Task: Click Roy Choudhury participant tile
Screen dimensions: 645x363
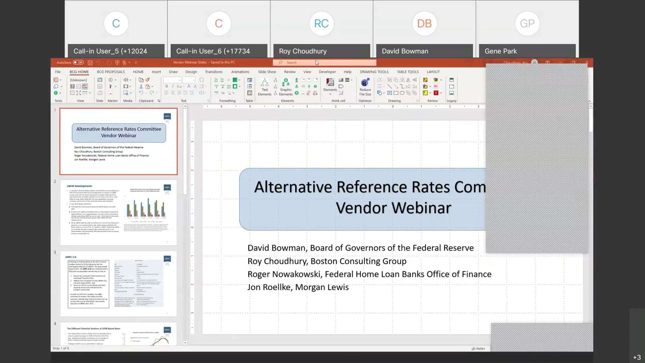Action: pyautogui.click(x=322, y=29)
